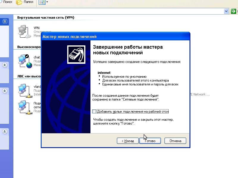Click the wizard network plug icon
Image resolution: width=238 pixels, height=178 pixels.
[76, 55]
